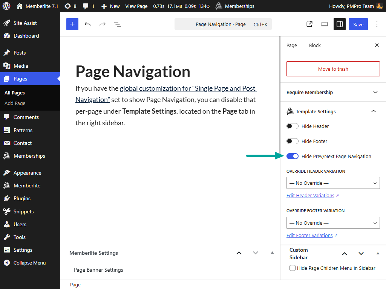Screen dimensions: 386x289
Task: Move Memberlite Settings panel up
Action: (239, 253)
